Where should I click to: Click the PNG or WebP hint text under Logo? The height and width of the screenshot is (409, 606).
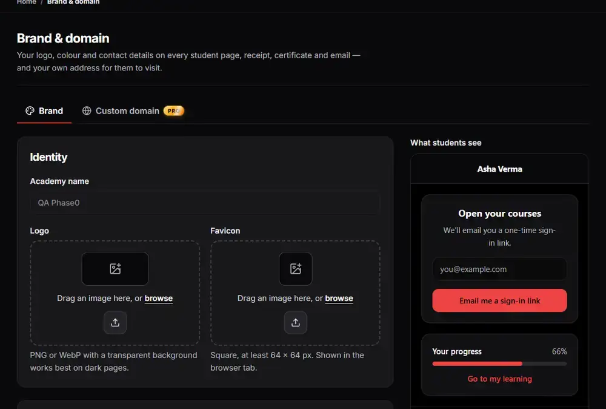click(x=114, y=362)
